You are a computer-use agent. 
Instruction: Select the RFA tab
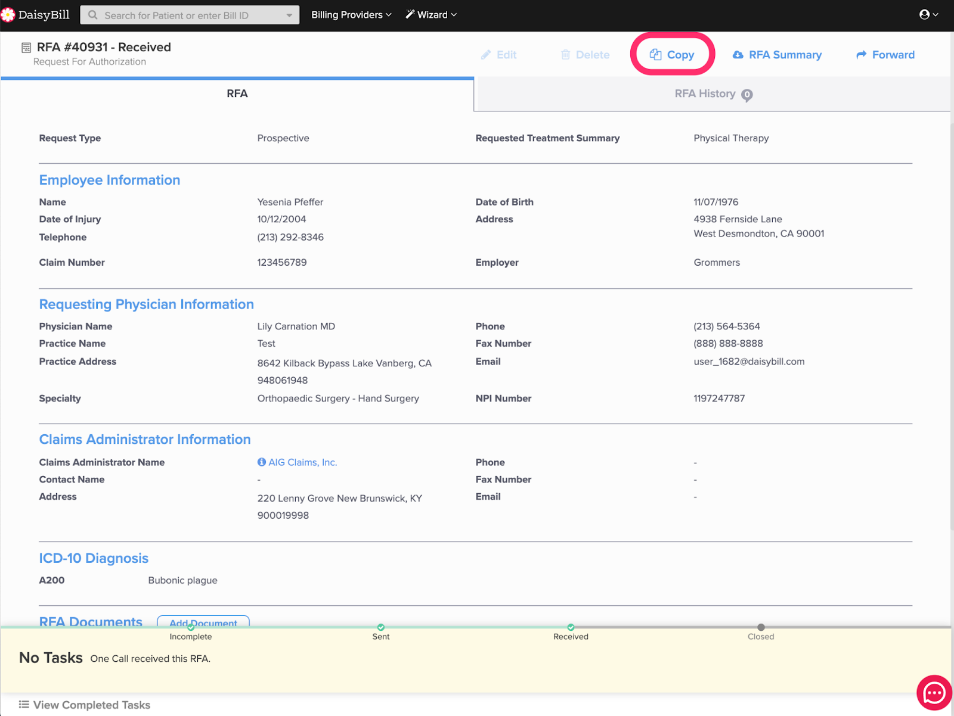pos(237,94)
